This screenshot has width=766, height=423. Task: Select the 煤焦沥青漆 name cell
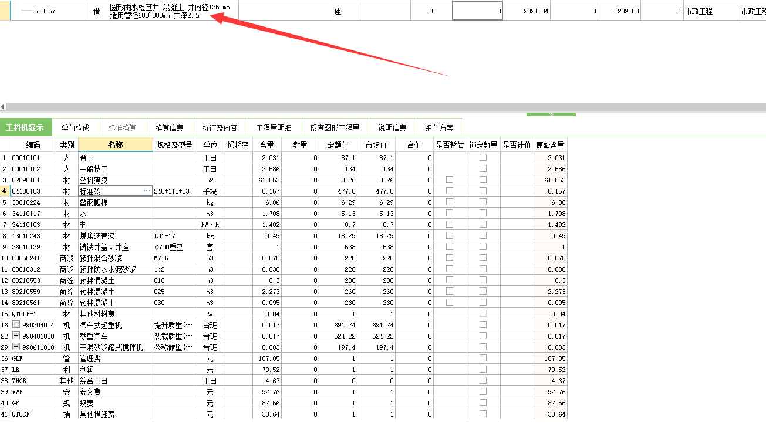[x=115, y=236]
